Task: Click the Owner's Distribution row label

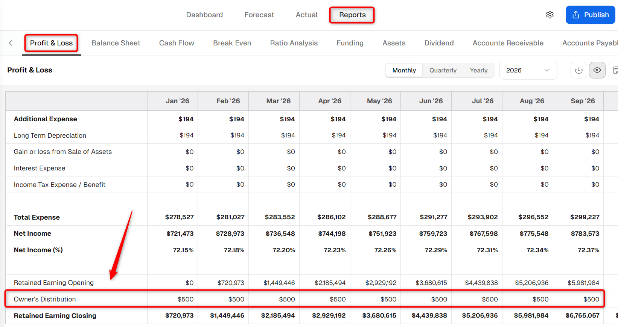Action: (x=45, y=299)
